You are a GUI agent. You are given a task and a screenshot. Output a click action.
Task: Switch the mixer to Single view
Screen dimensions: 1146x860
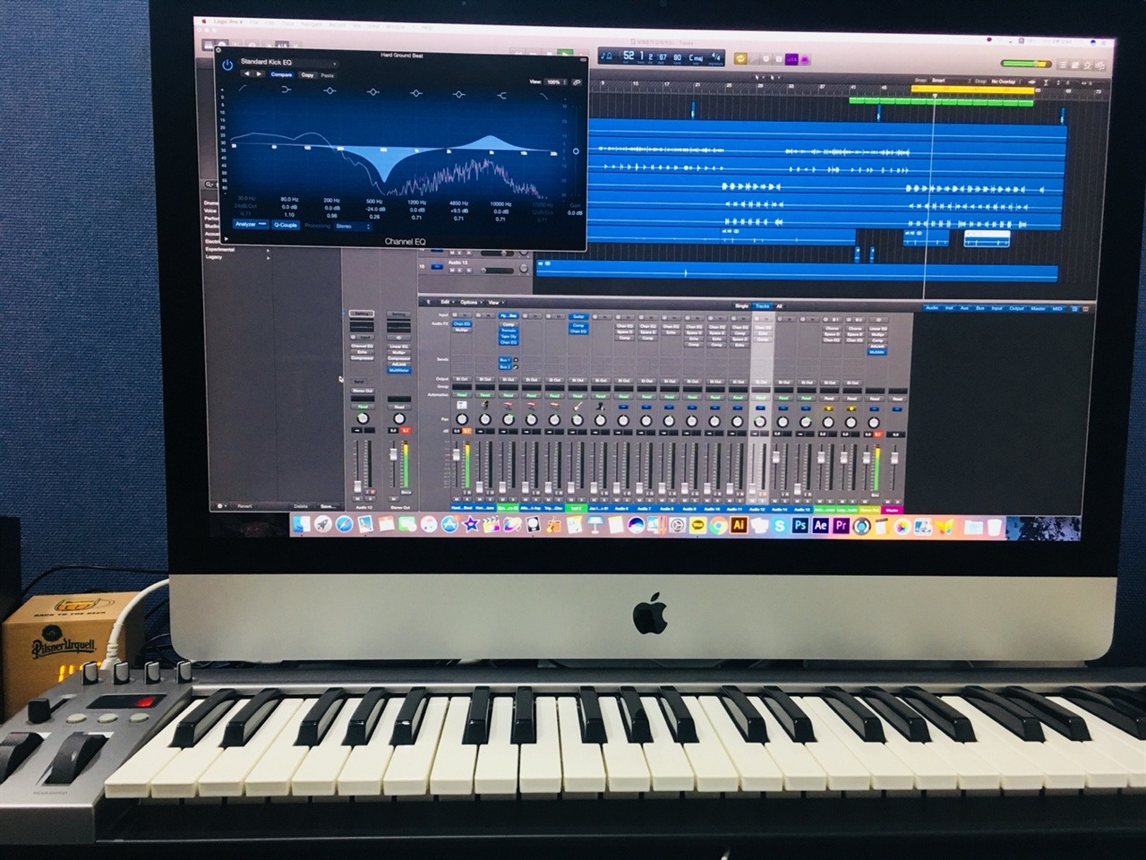[x=741, y=306]
